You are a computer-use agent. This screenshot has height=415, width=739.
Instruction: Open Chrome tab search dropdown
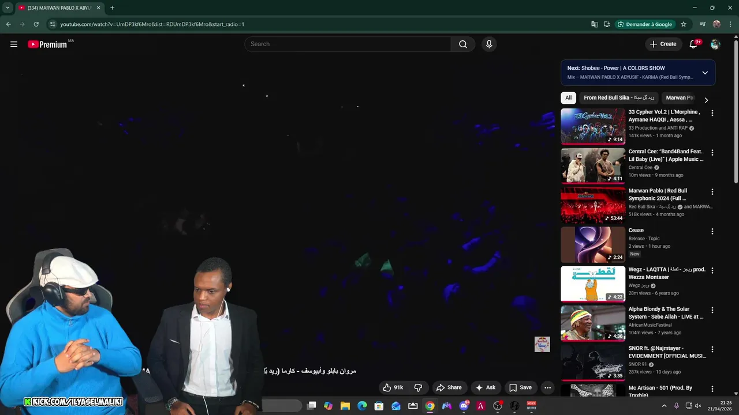click(x=8, y=8)
